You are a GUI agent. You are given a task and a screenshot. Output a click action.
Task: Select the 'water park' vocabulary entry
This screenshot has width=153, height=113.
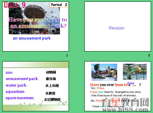tap(16, 85)
